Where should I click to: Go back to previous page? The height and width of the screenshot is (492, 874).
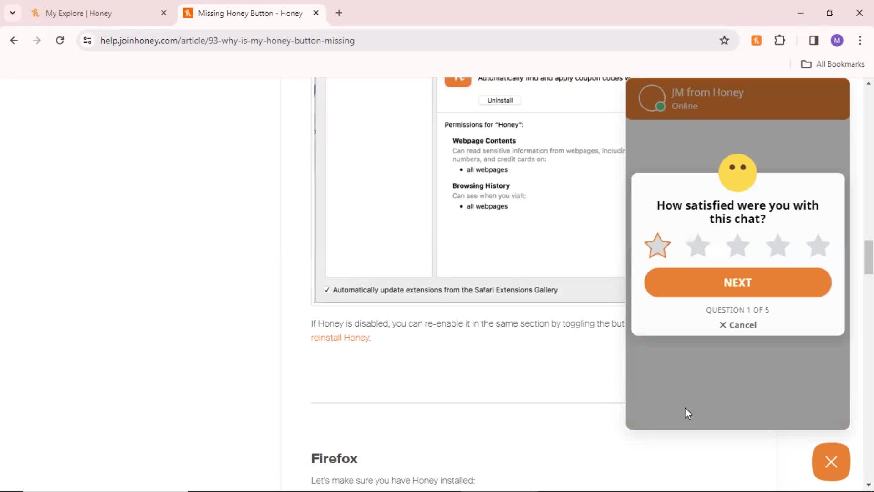click(x=14, y=41)
